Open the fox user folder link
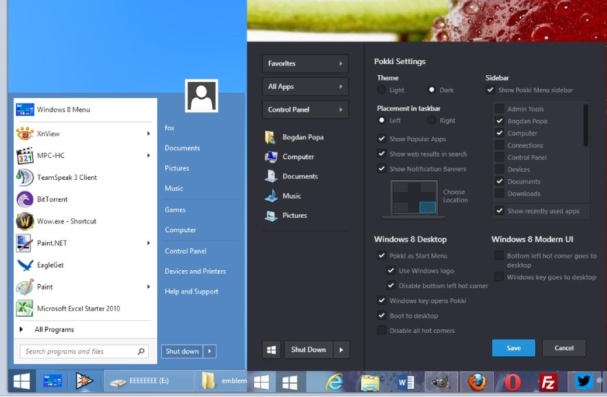The image size is (607, 397). coord(169,128)
